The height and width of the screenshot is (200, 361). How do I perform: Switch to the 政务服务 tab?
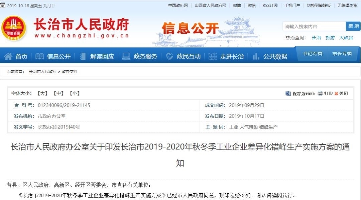[145, 56]
